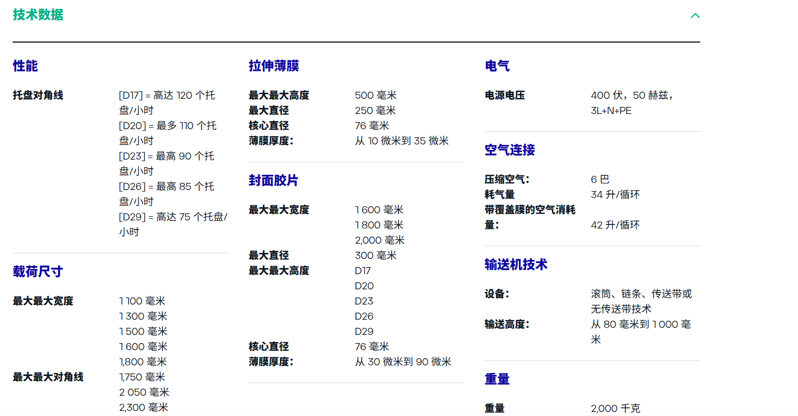This screenshot has width=798, height=416.
Task: Click the 42 升/循环 value
Action: click(615, 225)
